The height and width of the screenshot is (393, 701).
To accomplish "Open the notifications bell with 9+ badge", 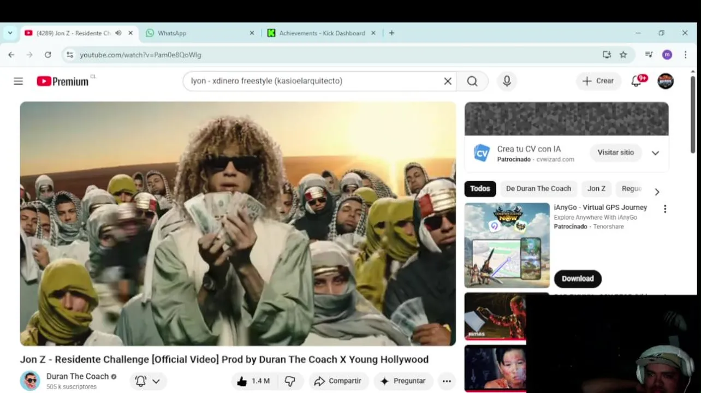I will point(637,81).
